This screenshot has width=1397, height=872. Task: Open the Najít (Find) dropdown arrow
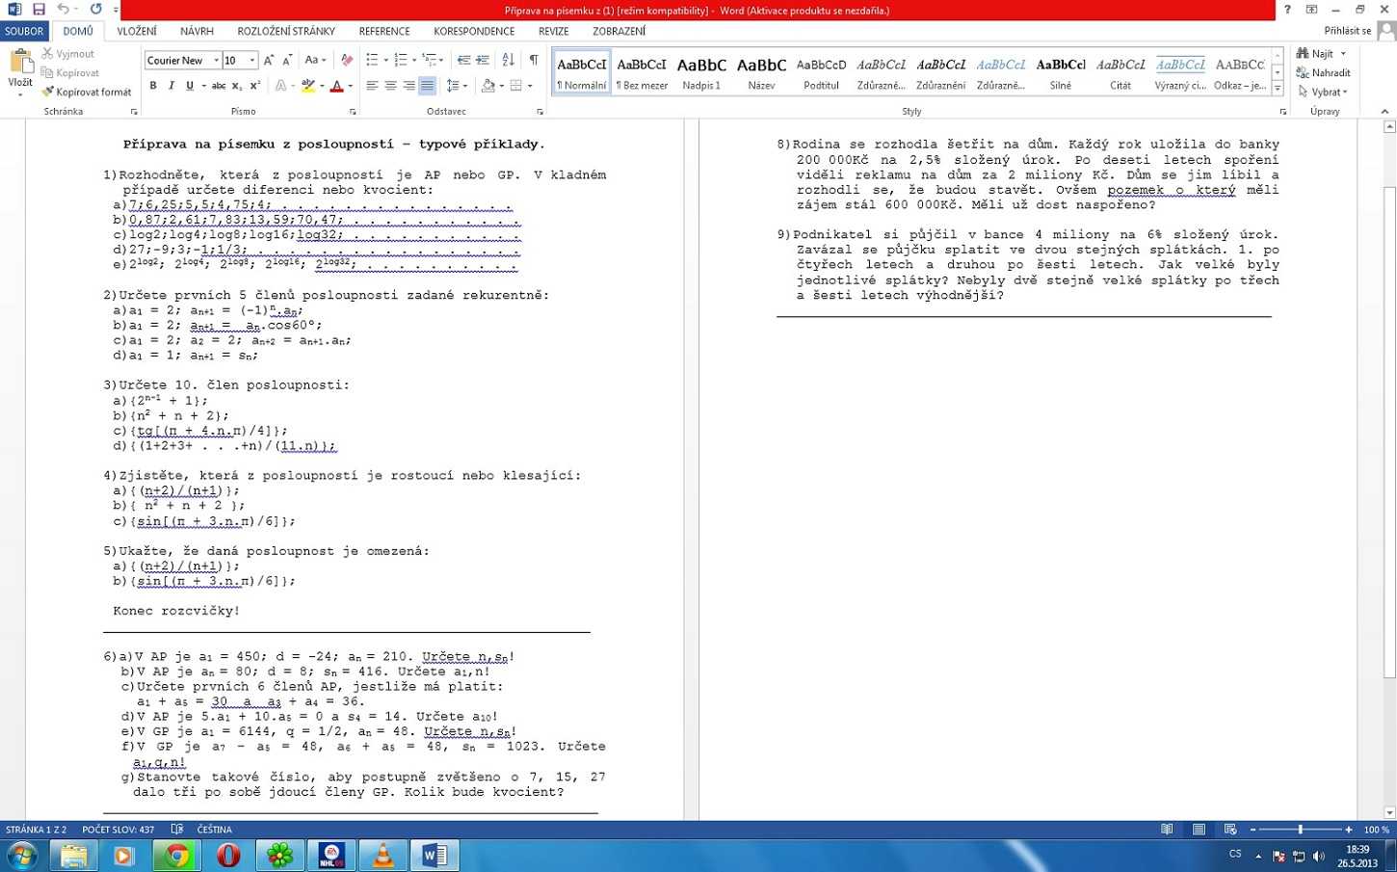click(1343, 54)
